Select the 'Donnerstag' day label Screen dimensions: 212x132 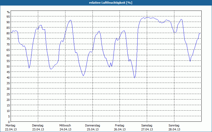(92, 126)
